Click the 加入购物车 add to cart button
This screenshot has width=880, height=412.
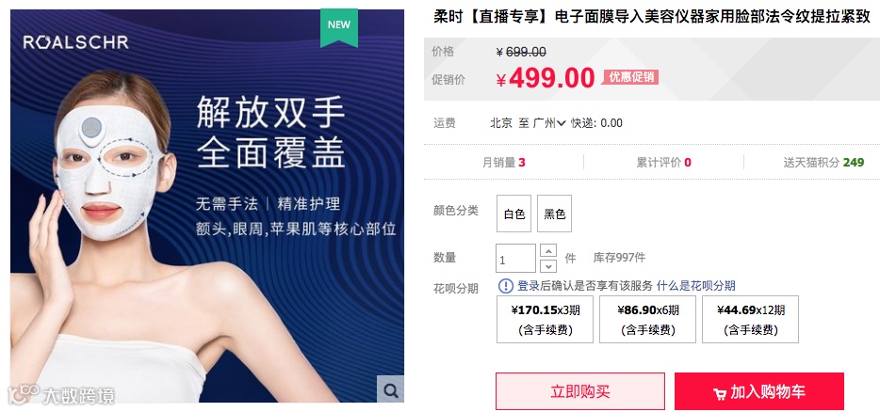click(x=759, y=391)
